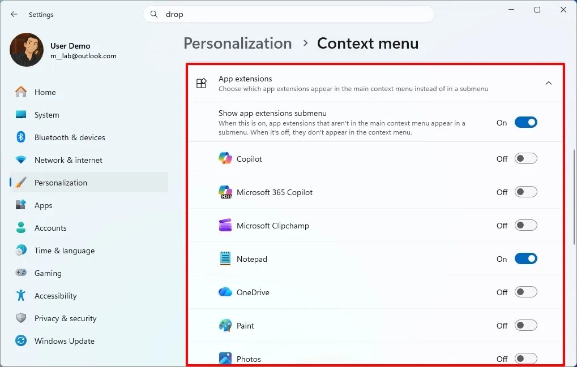Select Privacy & security

pos(89,318)
